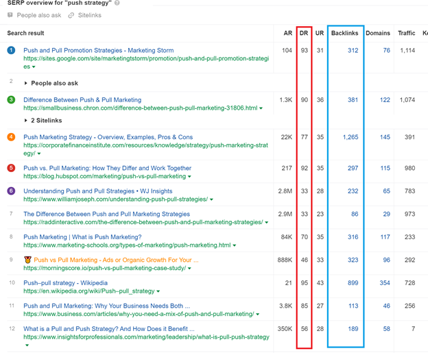Click referring domains count 76
428x353 pixels.
click(387, 51)
